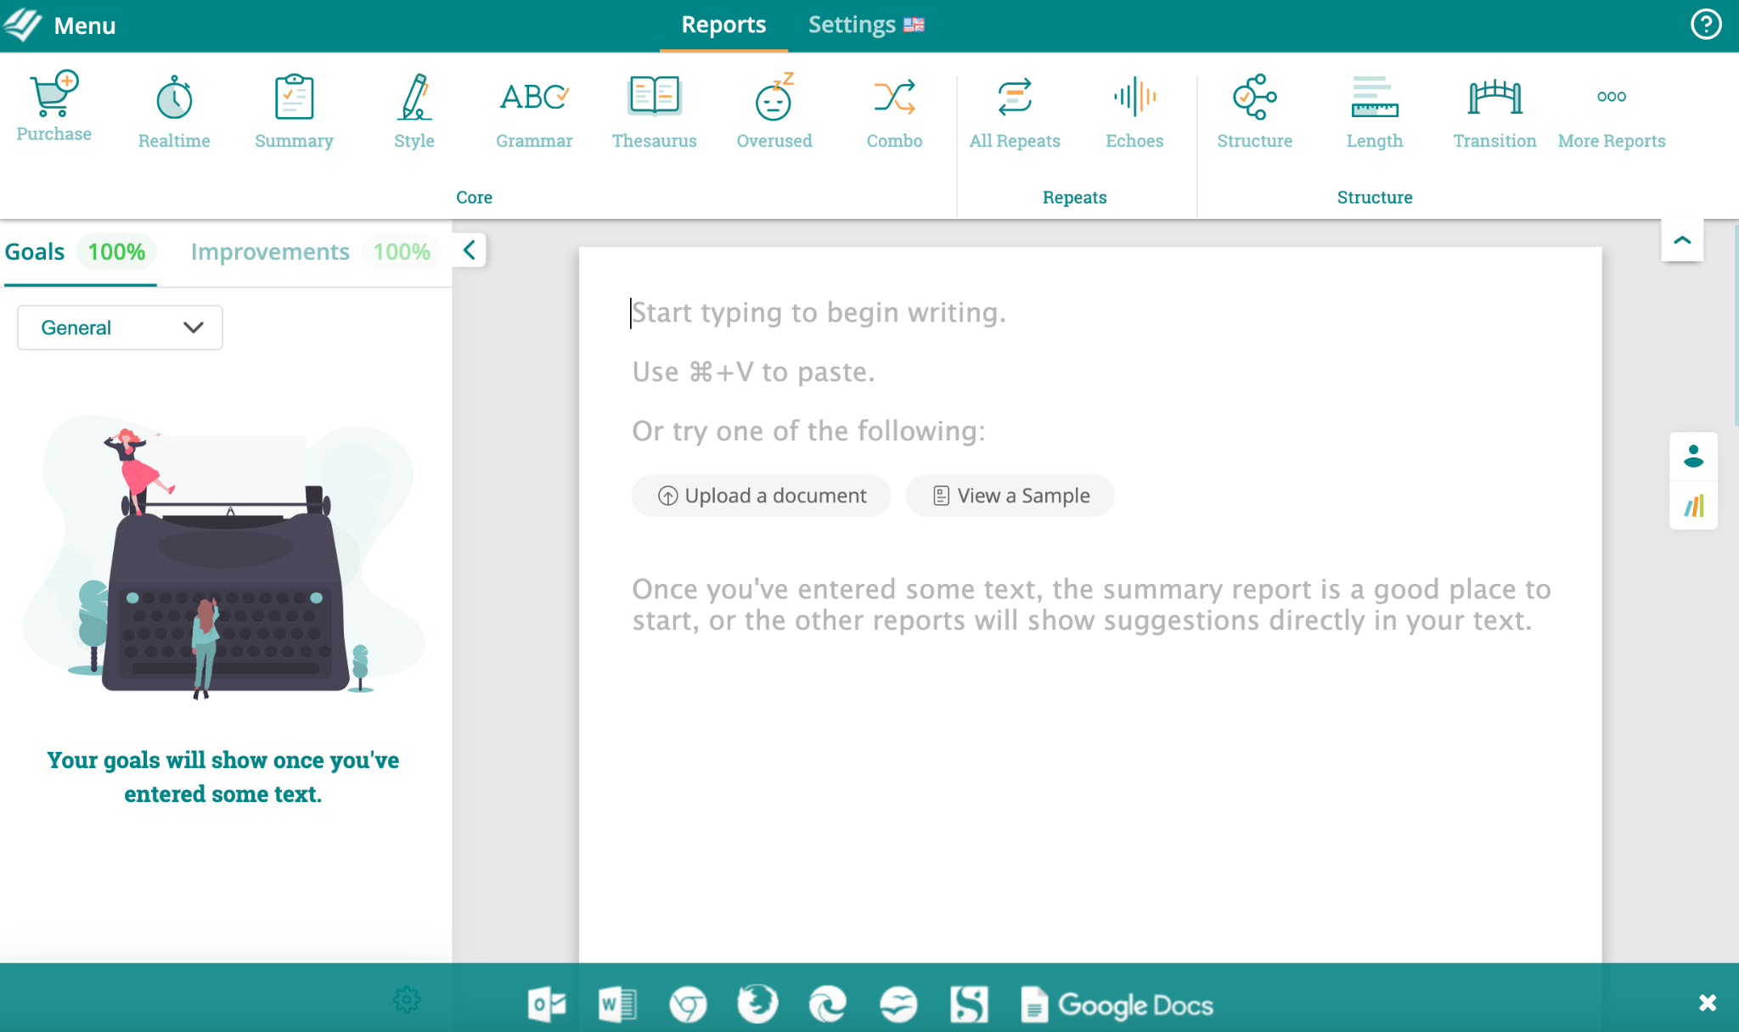Open the Length report
The width and height of the screenshot is (1739, 1032).
coord(1374,112)
